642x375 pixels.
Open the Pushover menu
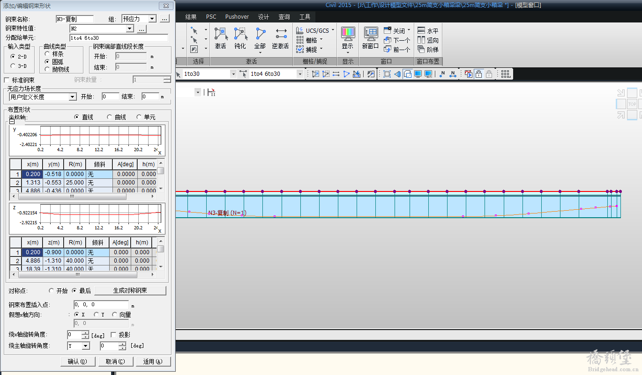237,17
